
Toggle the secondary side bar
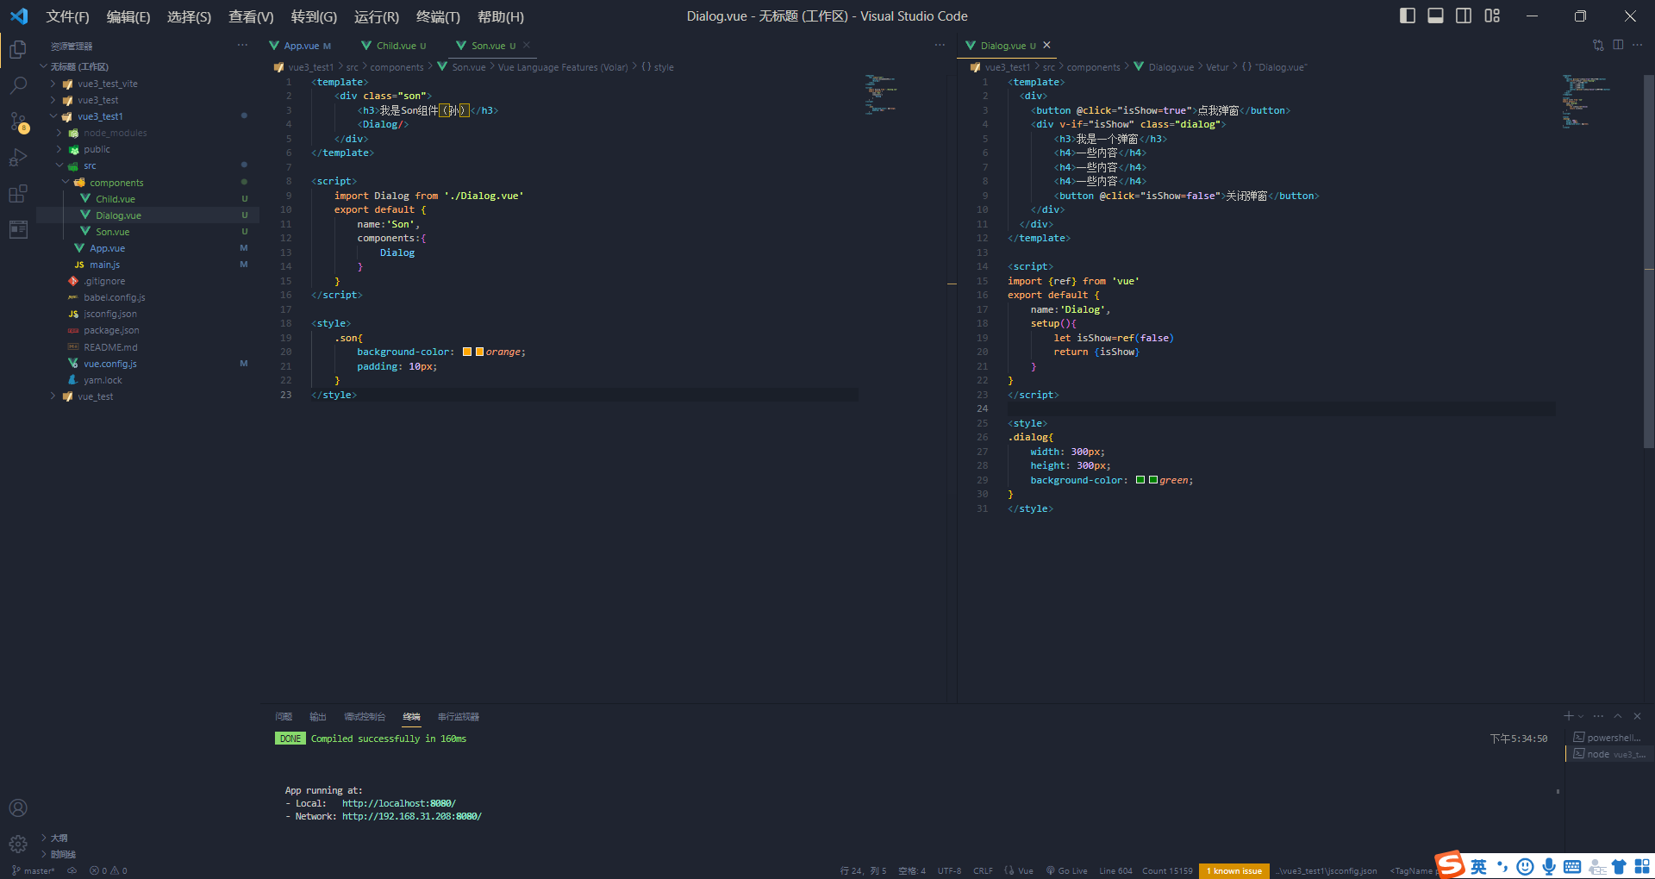[x=1463, y=16]
